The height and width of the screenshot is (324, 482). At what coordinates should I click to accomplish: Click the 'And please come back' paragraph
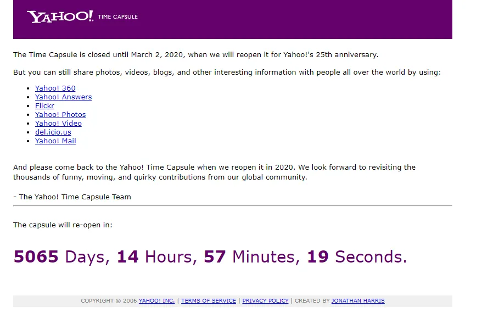[214, 172]
